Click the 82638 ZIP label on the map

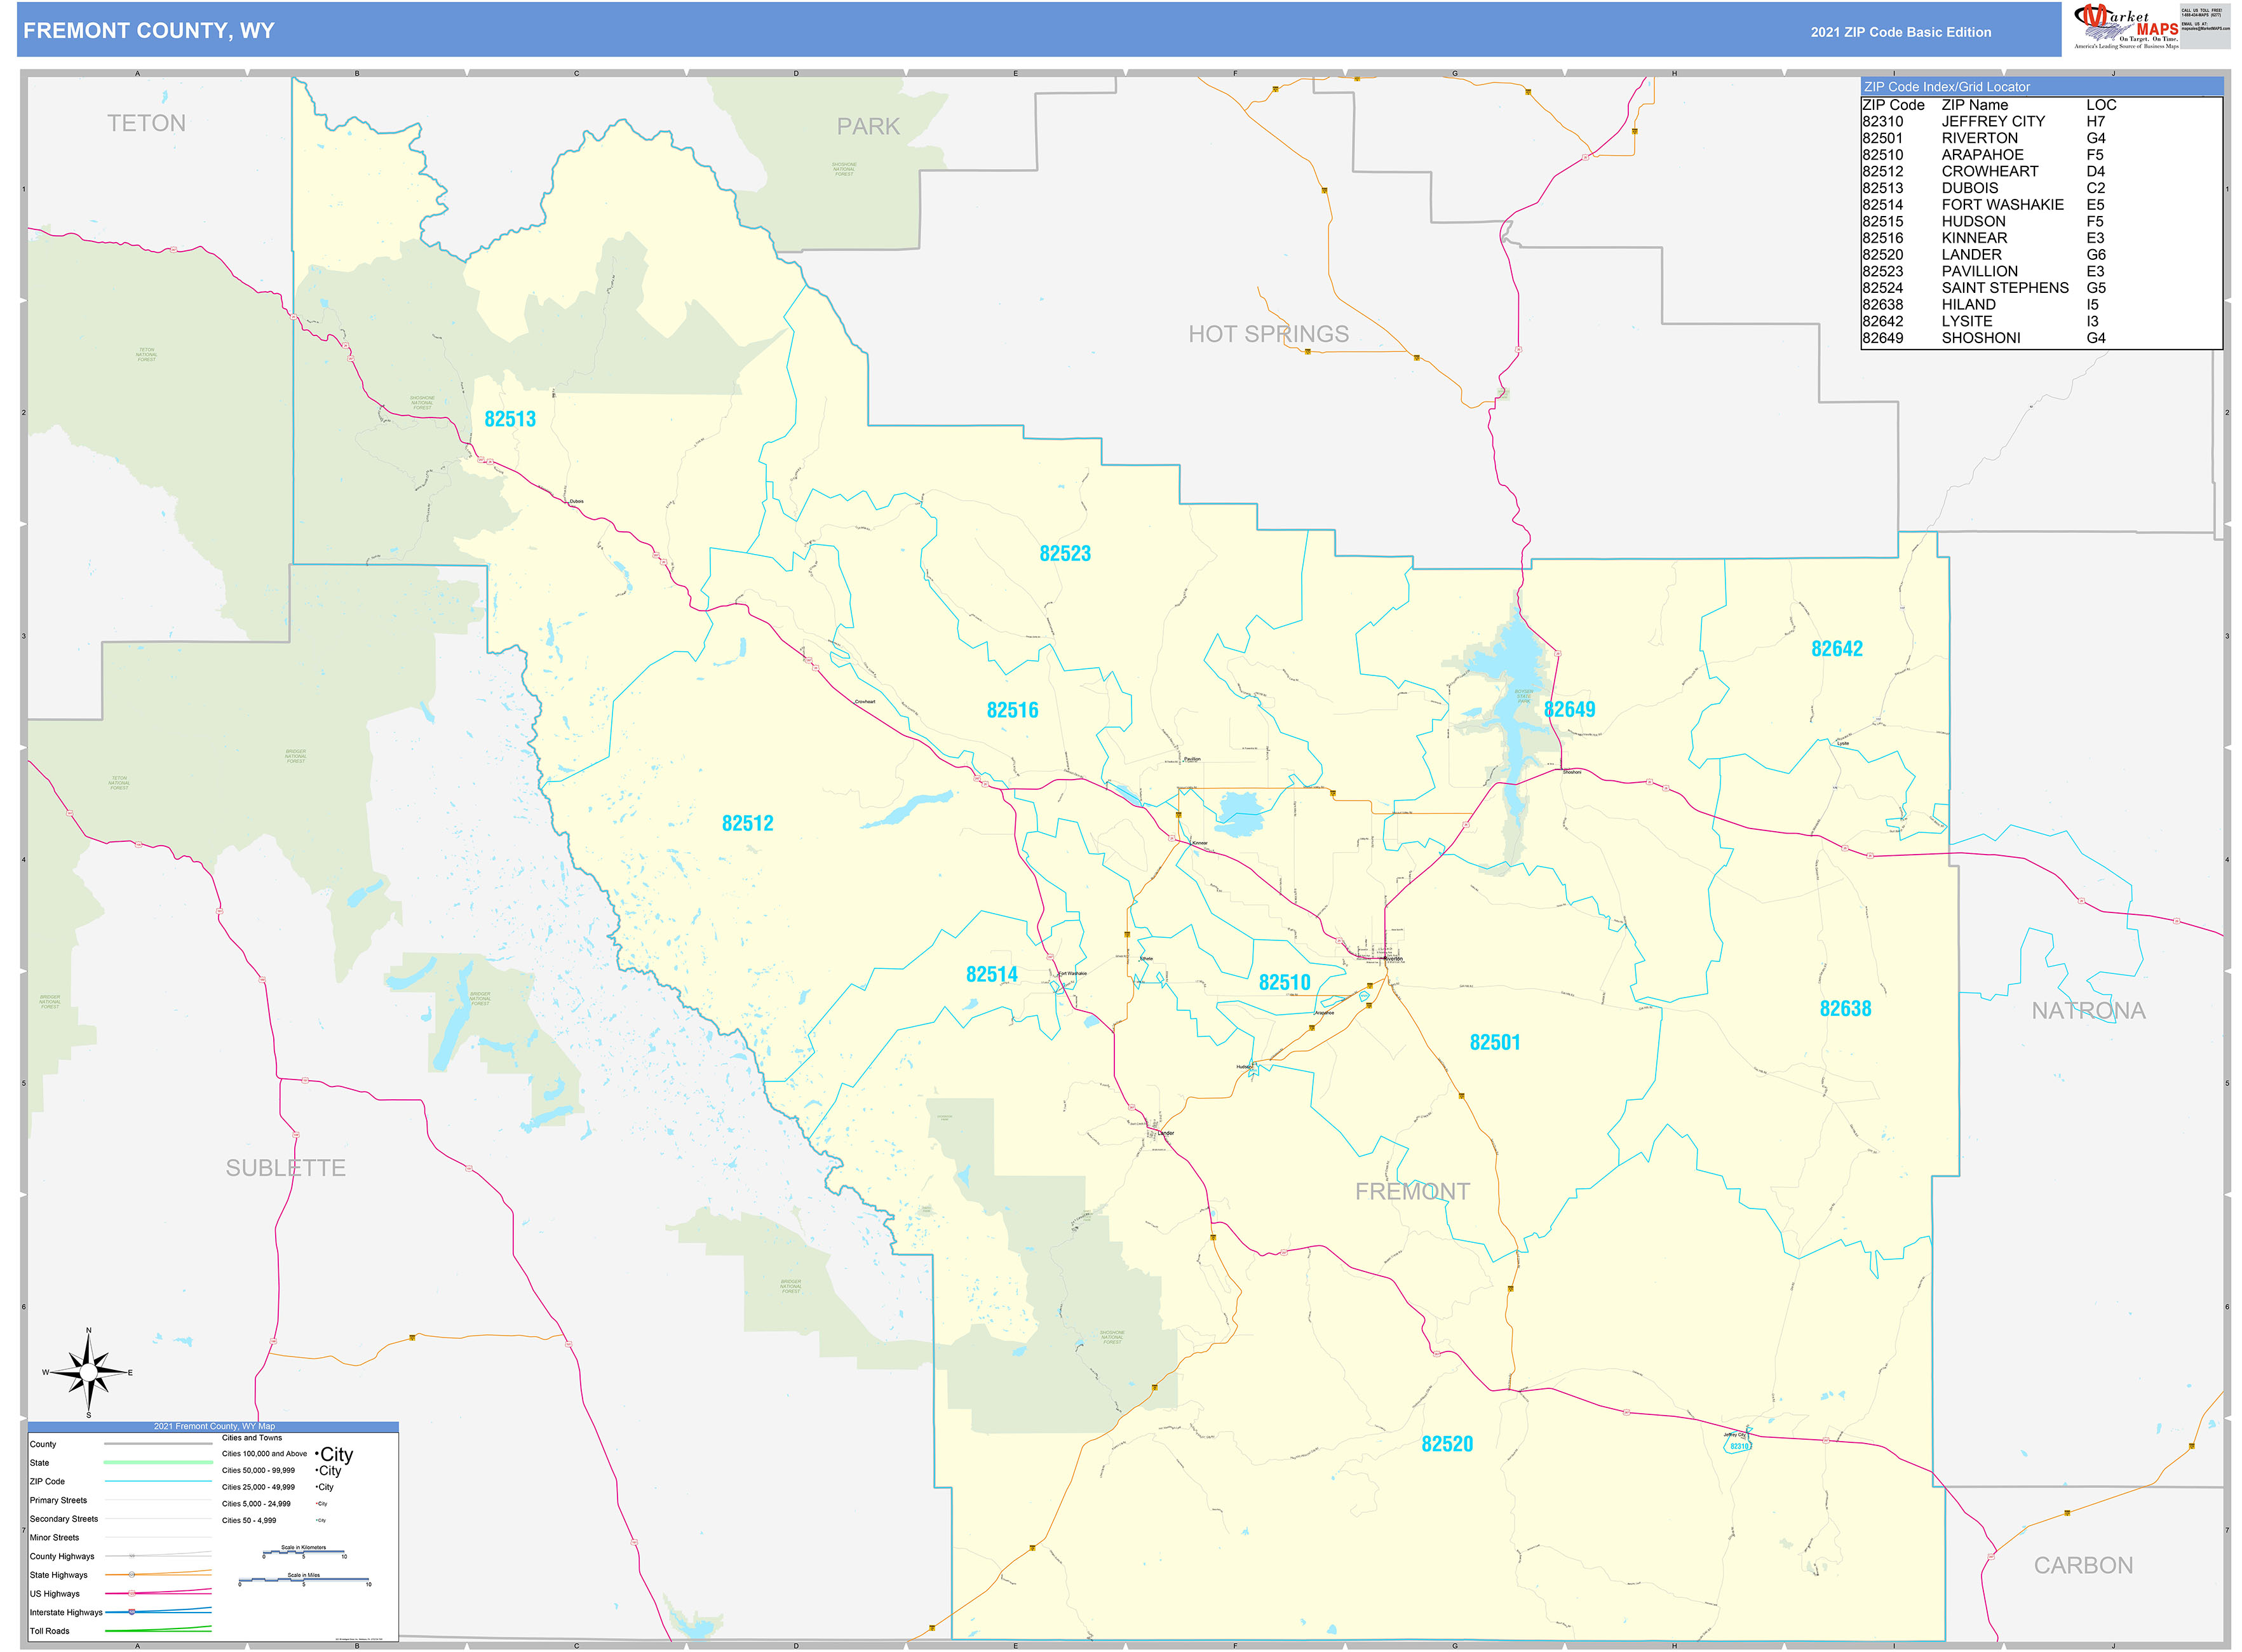pyautogui.click(x=1845, y=1008)
